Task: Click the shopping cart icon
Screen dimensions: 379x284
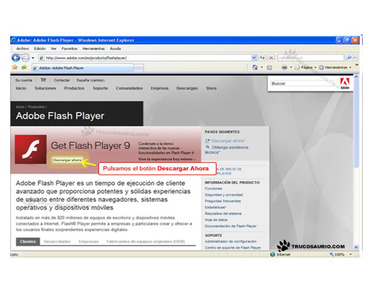Action: tap(43, 80)
